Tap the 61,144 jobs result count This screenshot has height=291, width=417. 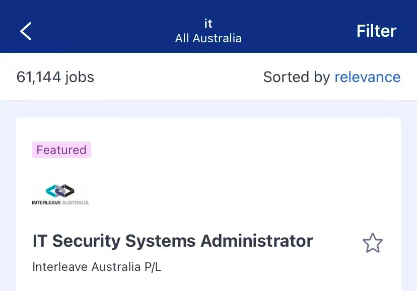coord(55,77)
